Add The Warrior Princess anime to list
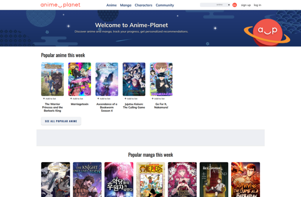The width and height of the screenshot is (301, 197). [x=49, y=99]
